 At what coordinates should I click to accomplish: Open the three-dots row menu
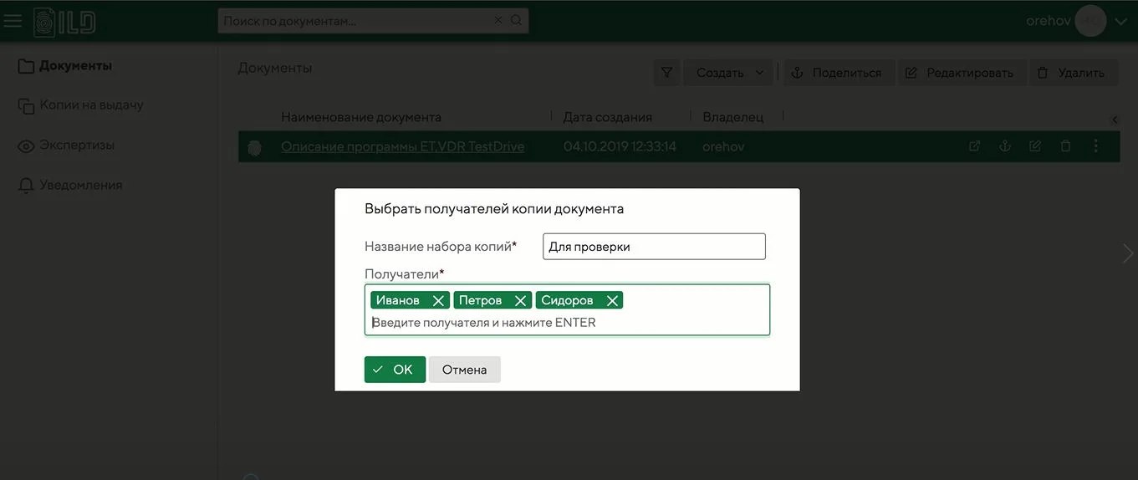[x=1096, y=146]
